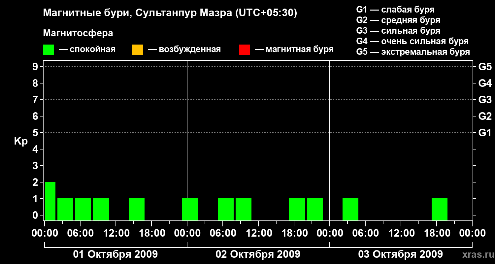Select the '01 Октября 2009' date label

pos(115,254)
